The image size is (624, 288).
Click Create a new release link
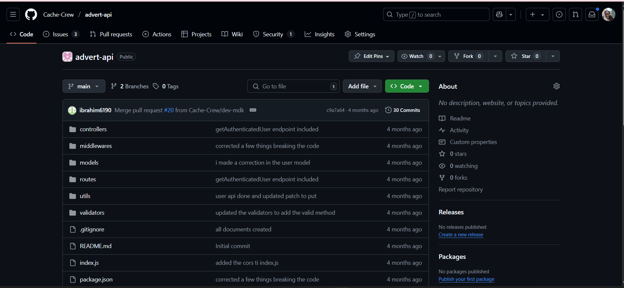461,235
